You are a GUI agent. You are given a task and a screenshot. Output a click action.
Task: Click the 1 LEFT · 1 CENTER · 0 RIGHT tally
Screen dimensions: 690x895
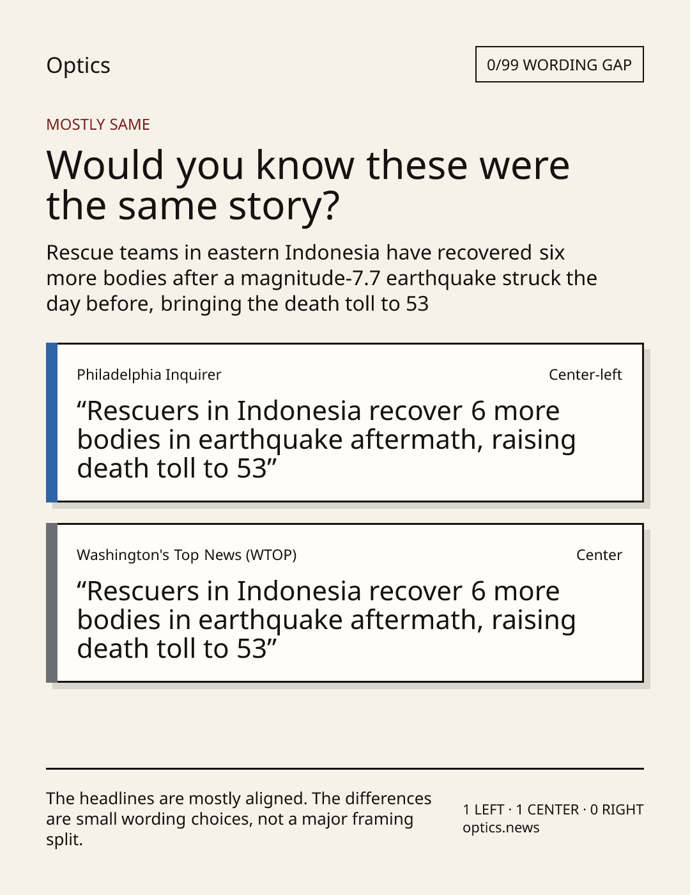553,809
